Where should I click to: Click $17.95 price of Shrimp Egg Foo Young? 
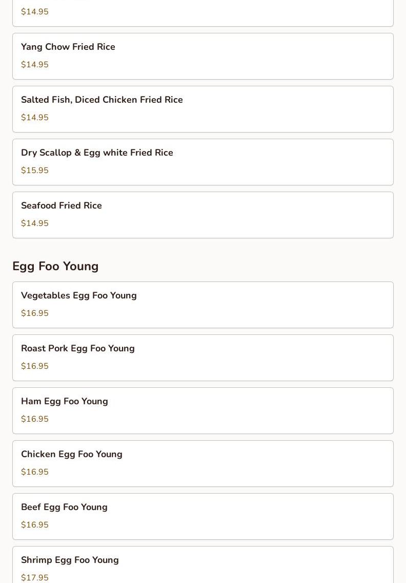(35, 577)
